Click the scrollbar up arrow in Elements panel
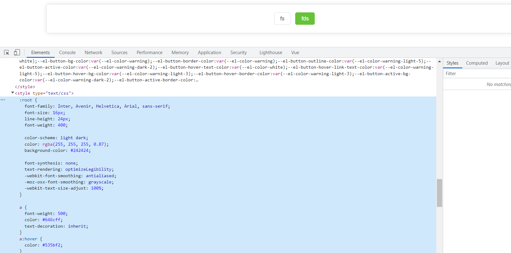This screenshot has width=511, height=253. [439, 61]
